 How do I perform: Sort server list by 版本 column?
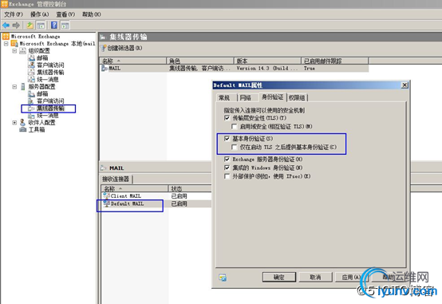point(267,61)
